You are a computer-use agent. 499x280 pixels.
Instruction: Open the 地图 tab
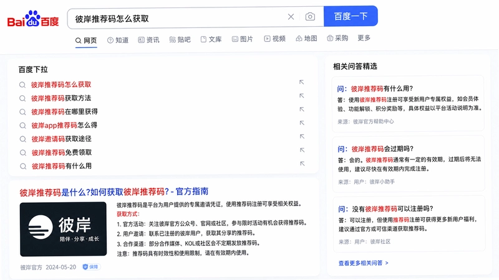(x=306, y=38)
